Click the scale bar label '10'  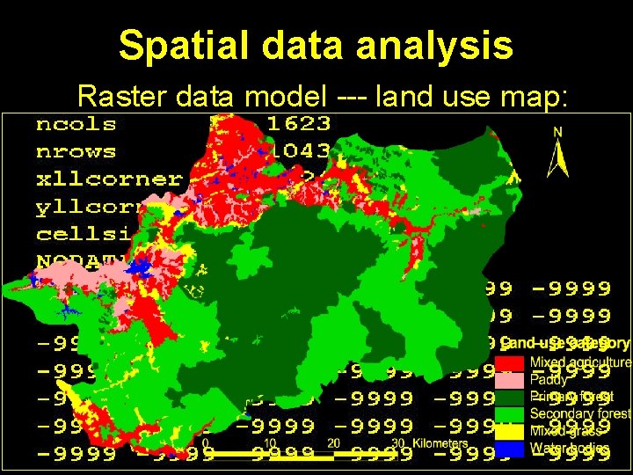(269, 443)
